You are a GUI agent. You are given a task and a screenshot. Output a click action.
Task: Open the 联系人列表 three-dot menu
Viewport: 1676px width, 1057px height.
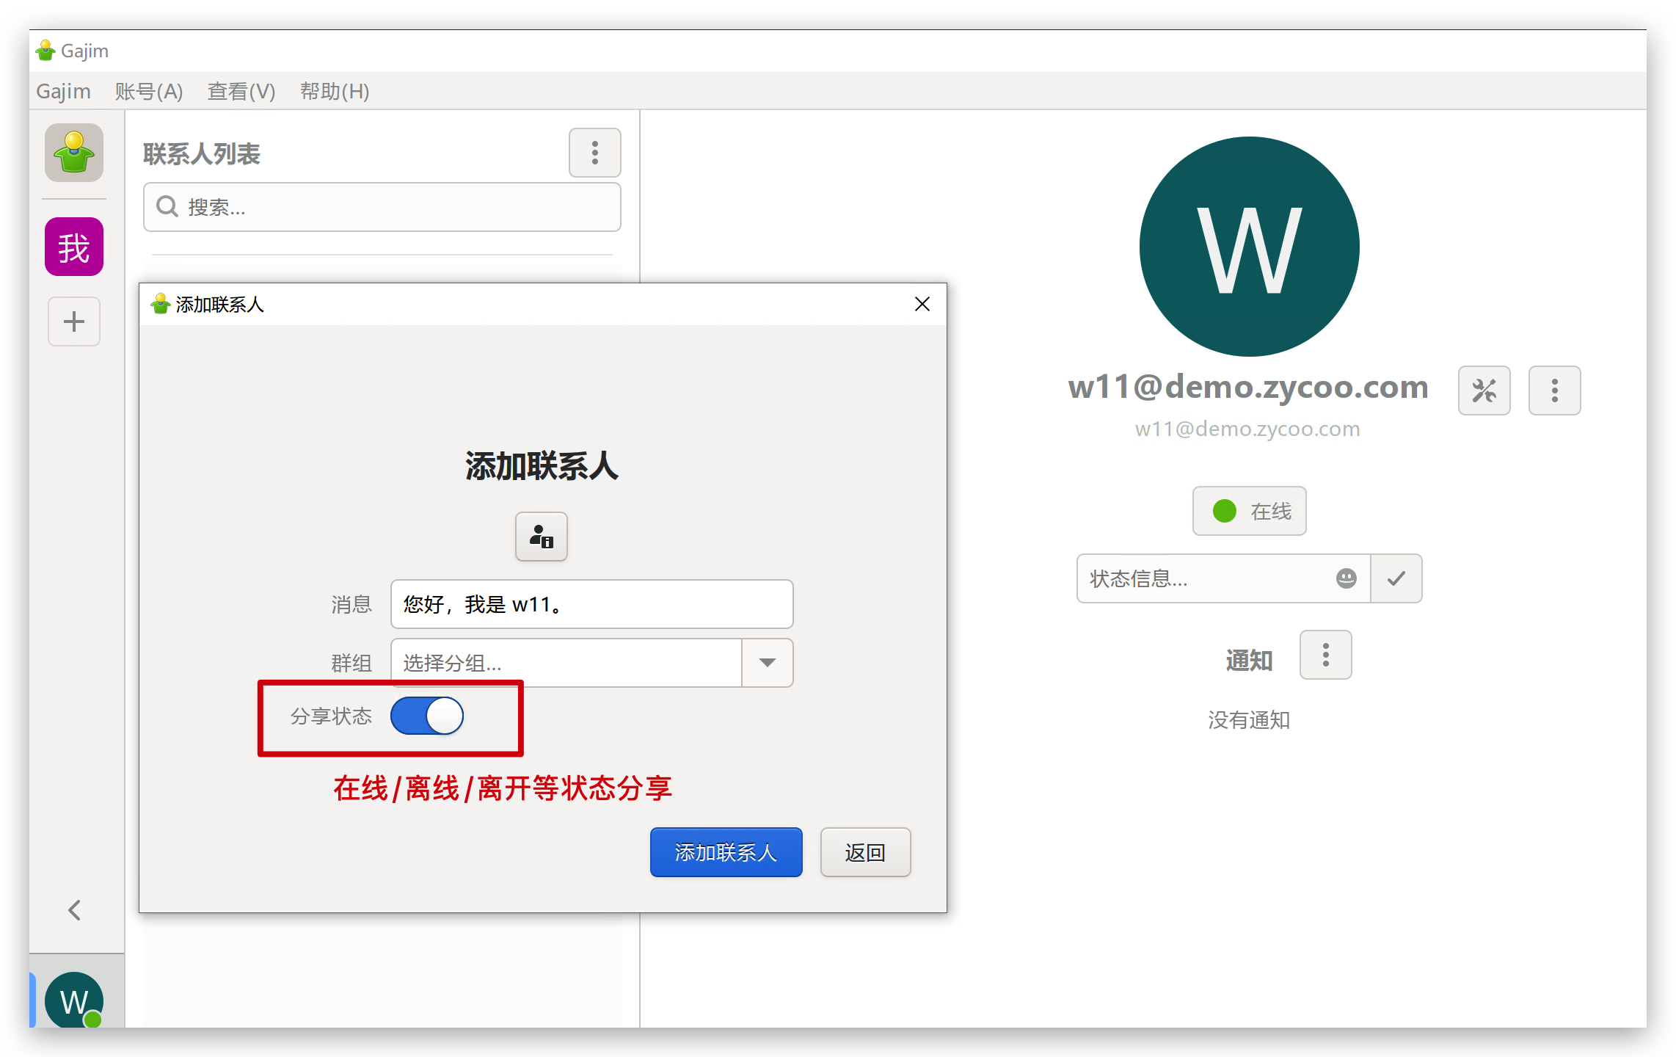595,153
